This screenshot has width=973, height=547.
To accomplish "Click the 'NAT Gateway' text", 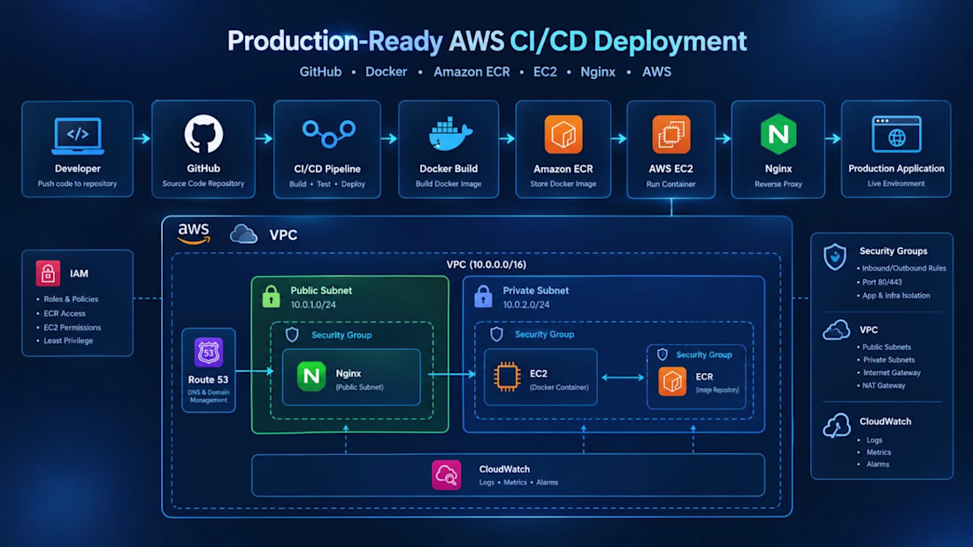I will pos(885,386).
